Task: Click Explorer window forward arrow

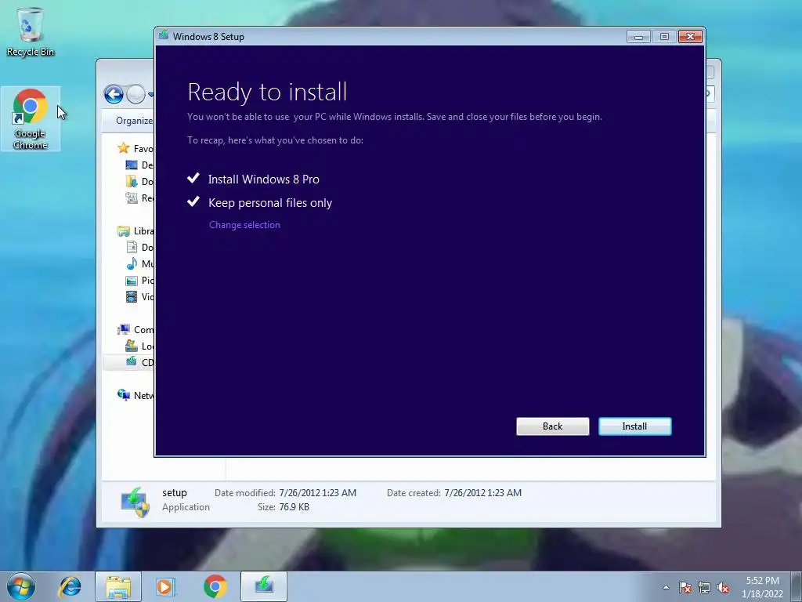Action: (x=135, y=94)
